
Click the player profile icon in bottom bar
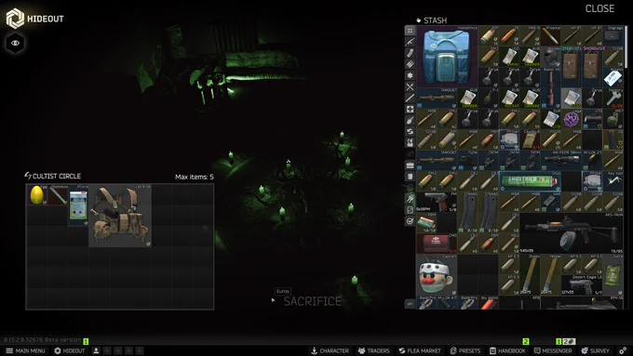point(96,350)
